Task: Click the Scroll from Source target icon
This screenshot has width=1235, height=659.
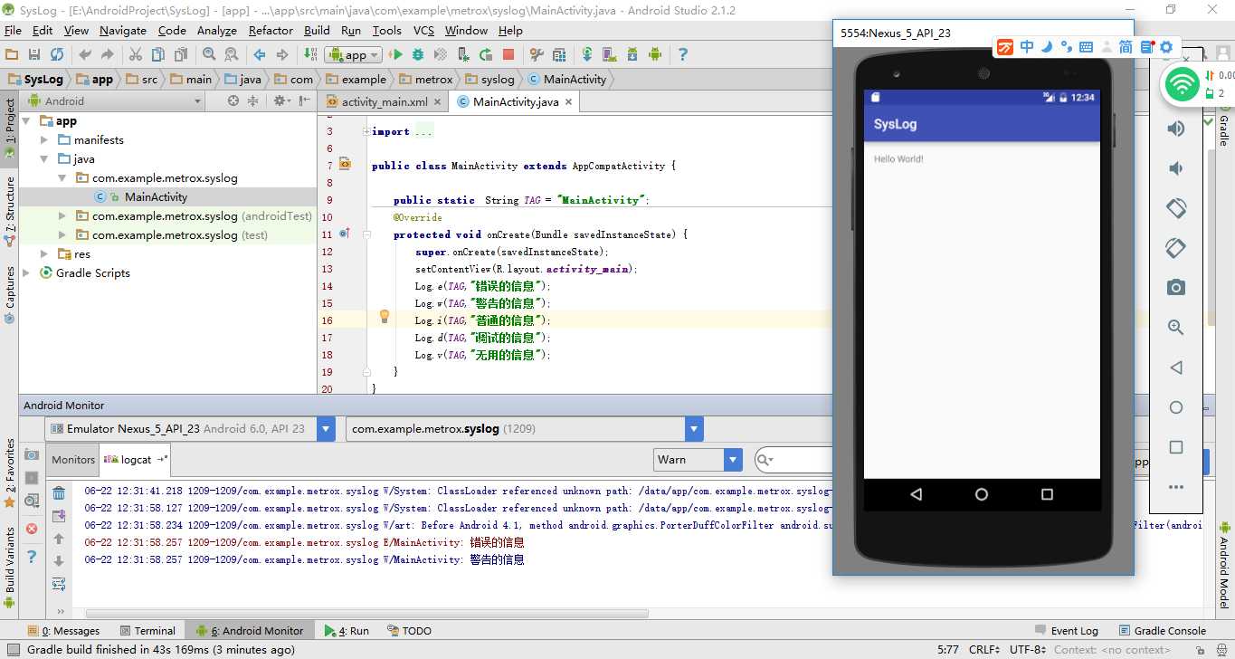Action: point(233,100)
